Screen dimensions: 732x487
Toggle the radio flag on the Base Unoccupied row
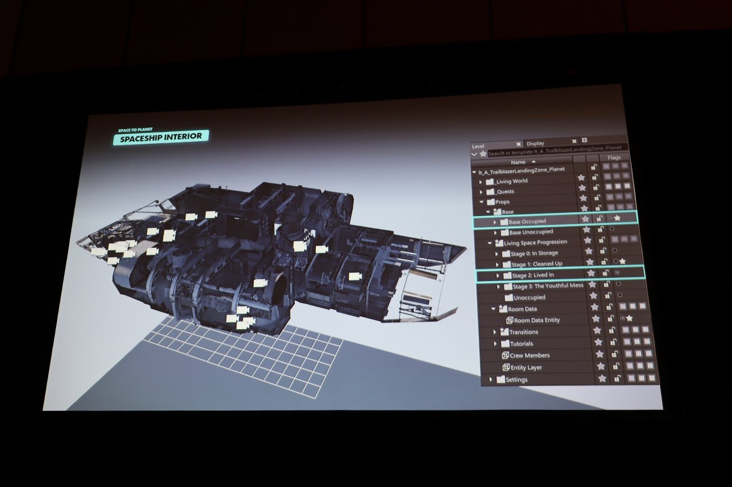(611, 229)
